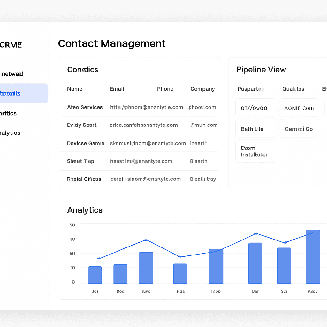The width and height of the screenshot is (327, 327).
Task: Open the 'ritics' sidebar item
Action: coord(8,113)
